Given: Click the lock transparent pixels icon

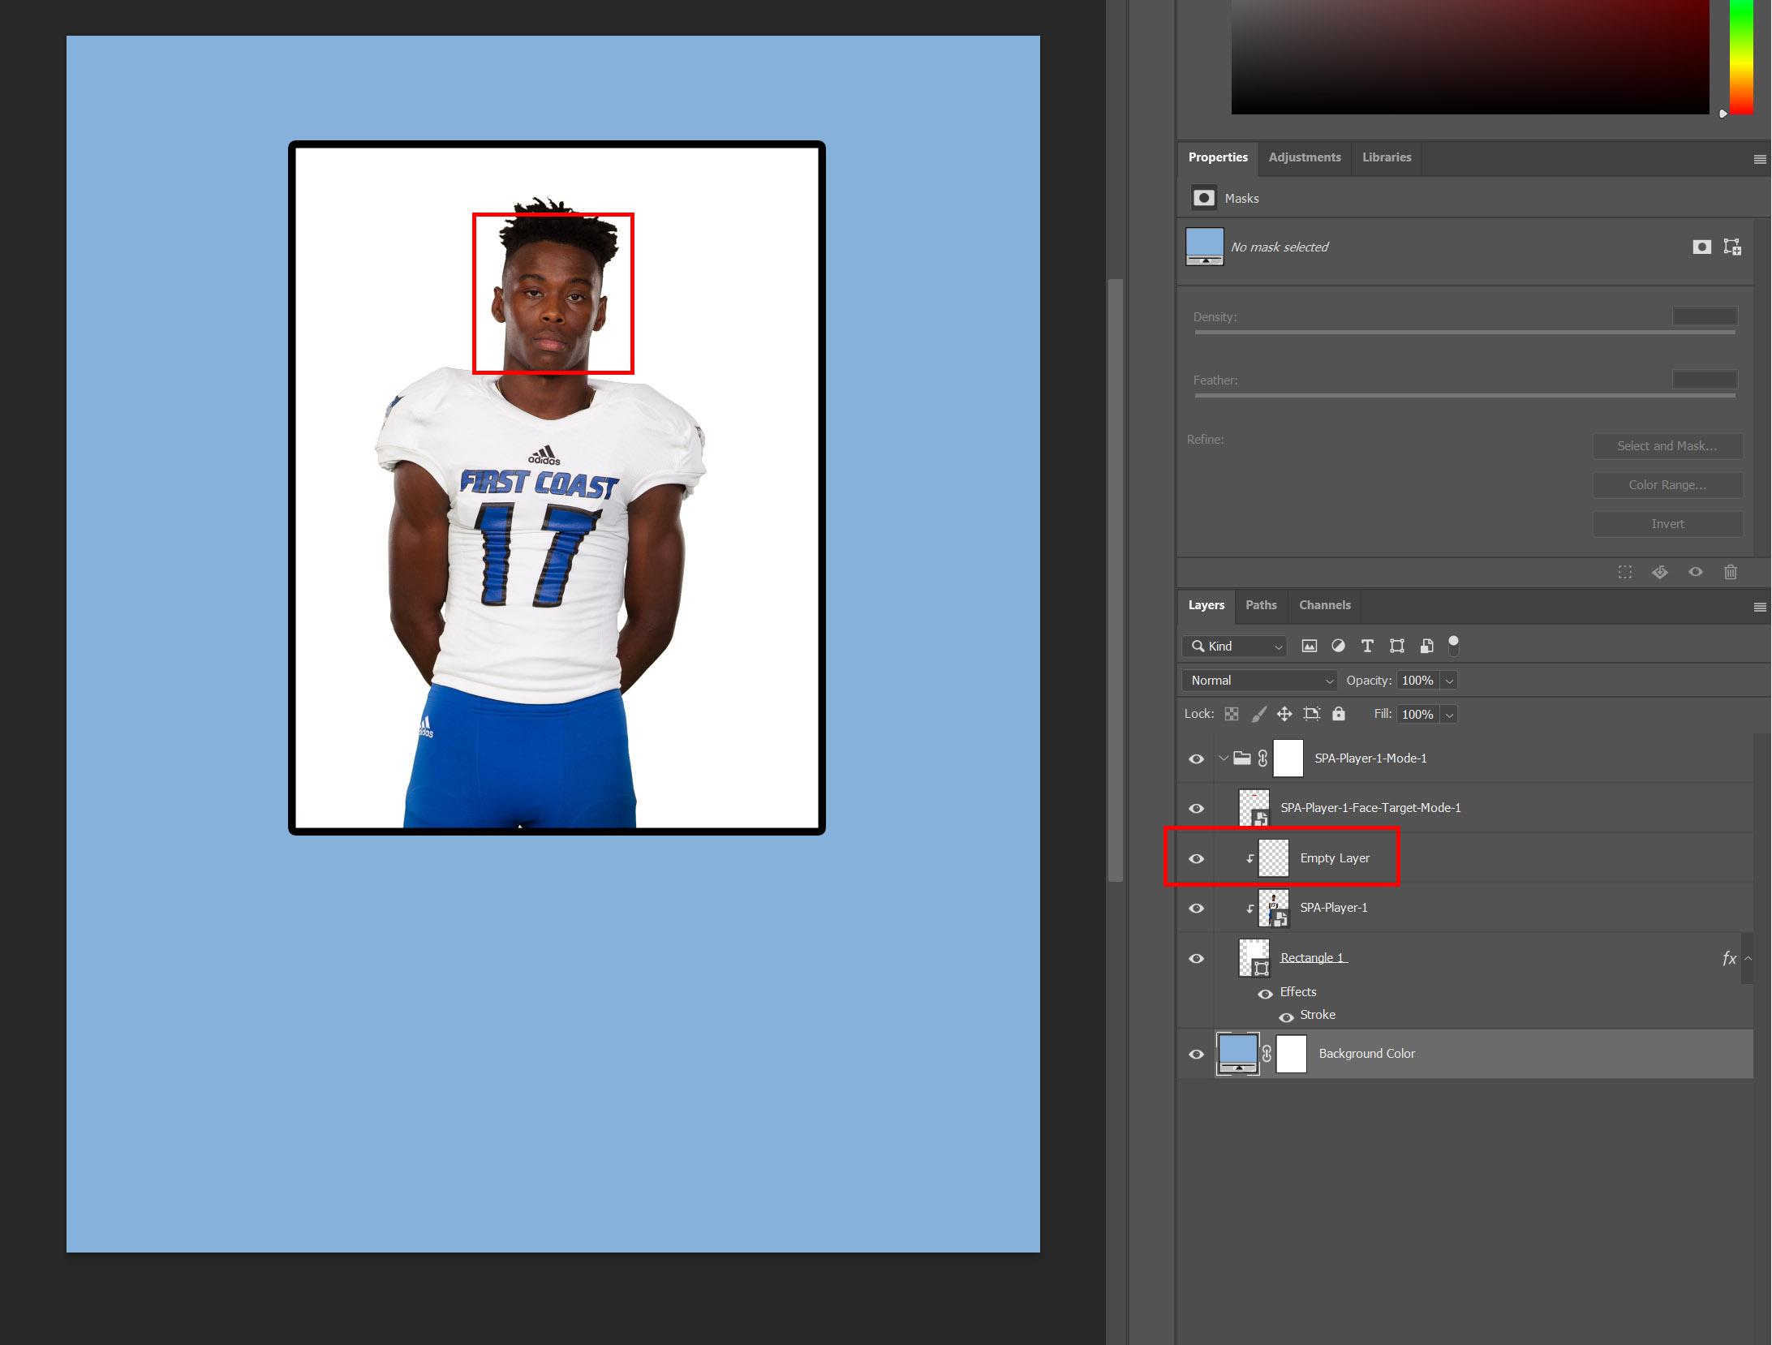Looking at the screenshot, I should [1232, 714].
